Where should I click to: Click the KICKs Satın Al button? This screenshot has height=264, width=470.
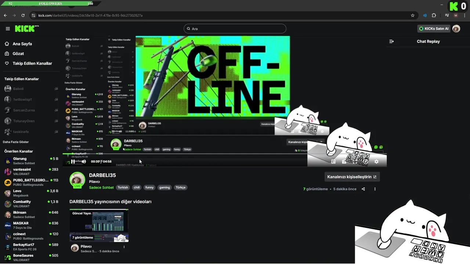click(434, 29)
